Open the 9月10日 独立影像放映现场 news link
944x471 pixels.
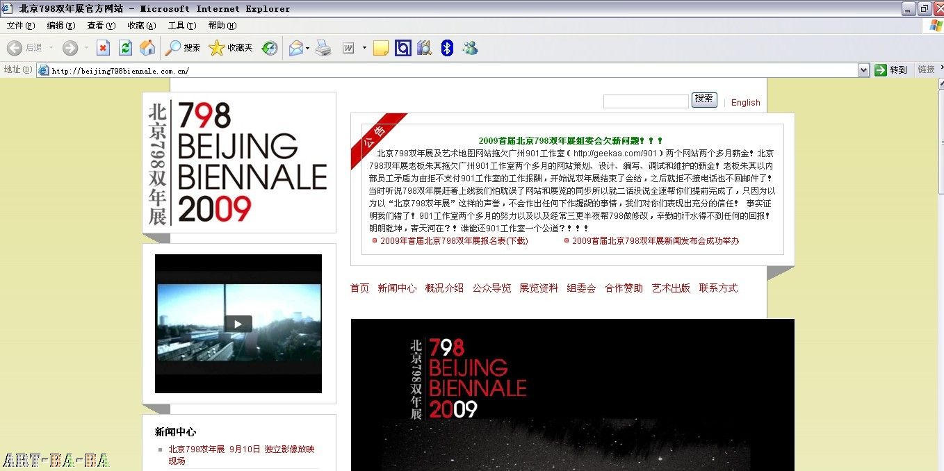(x=241, y=455)
